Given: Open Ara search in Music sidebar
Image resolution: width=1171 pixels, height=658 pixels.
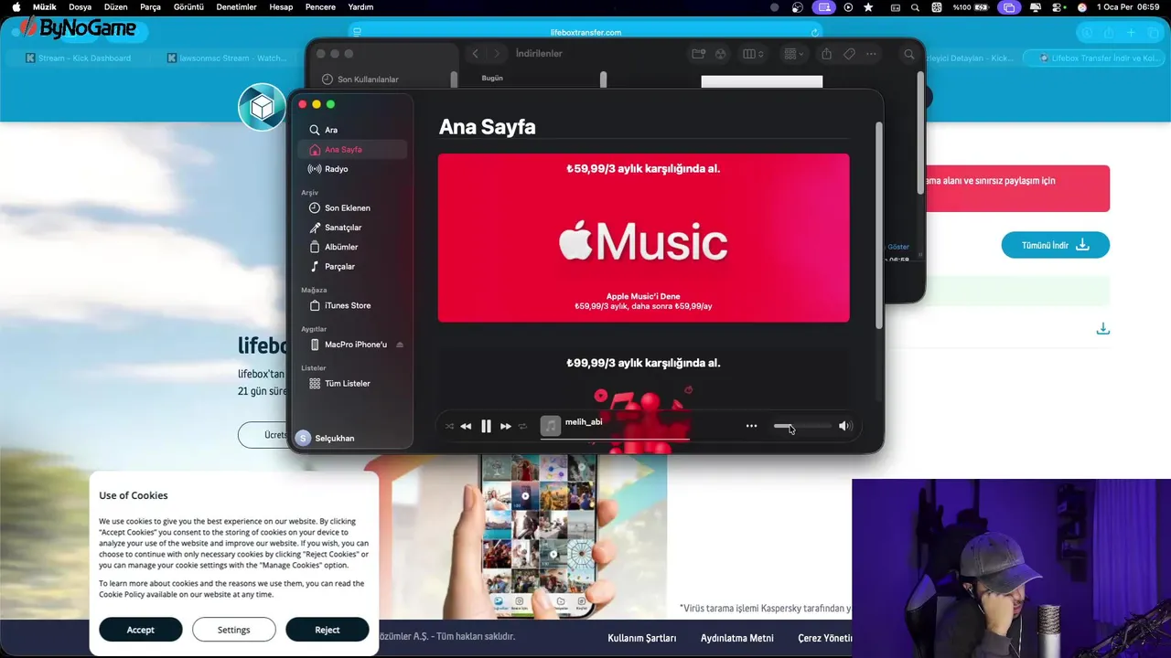Looking at the screenshot, I should [352, 130].
